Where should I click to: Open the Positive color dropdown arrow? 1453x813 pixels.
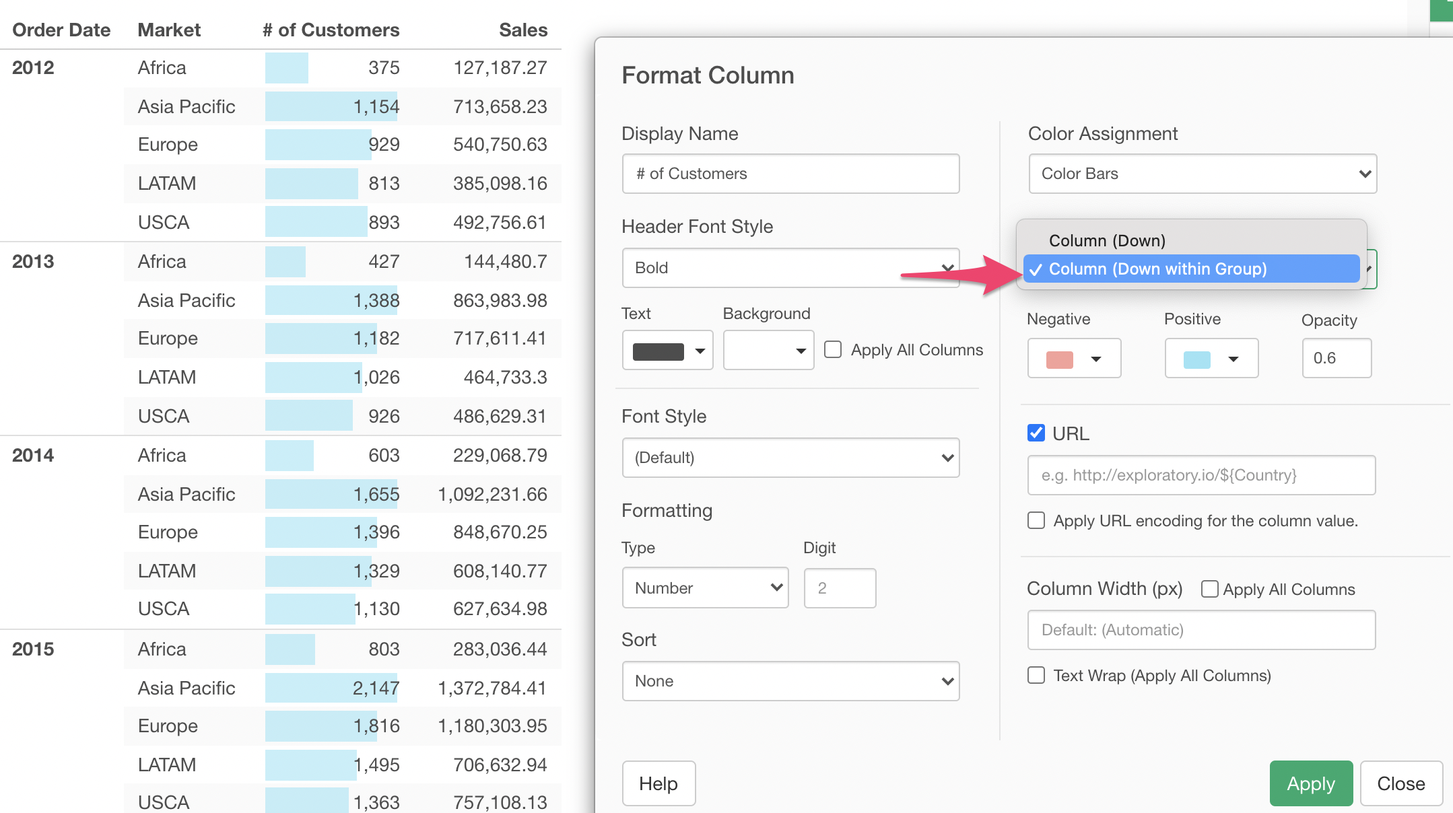1234,359
